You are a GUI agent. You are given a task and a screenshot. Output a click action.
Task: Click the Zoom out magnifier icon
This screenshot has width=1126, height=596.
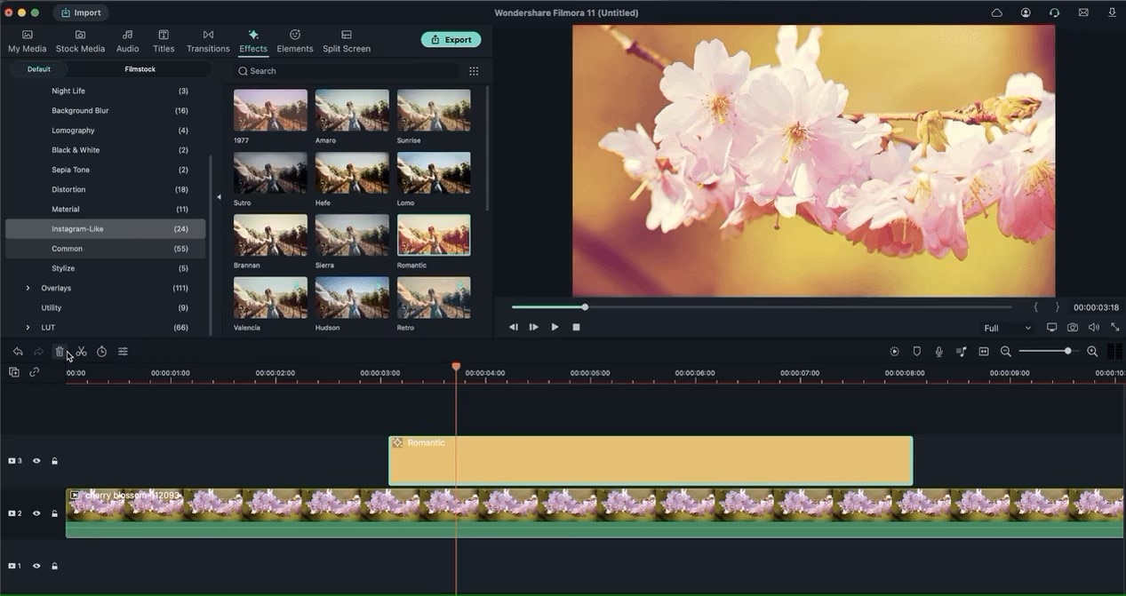coord(1005,352)
